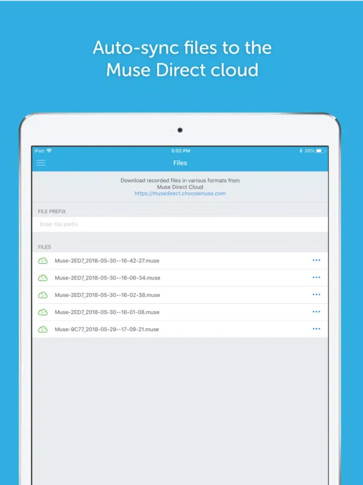363x485 pixels.
Task: Open more options for Muse-2ED7 16-06-34 file
Action: pyautogui.click(x=317, y=277)
